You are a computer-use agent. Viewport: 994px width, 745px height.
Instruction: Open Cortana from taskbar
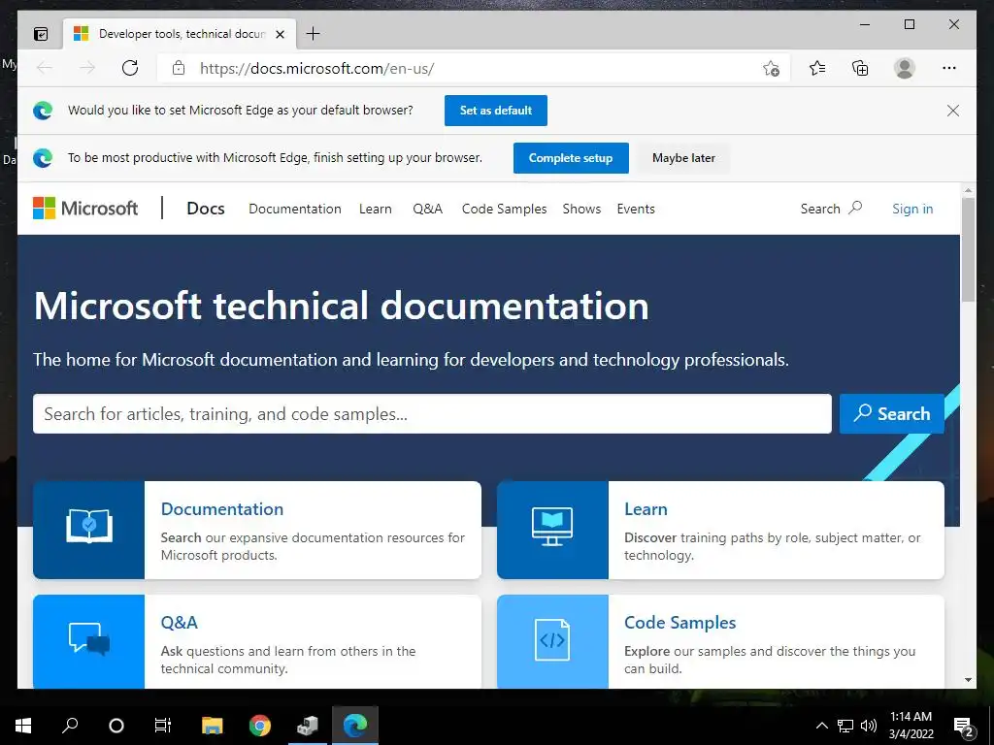[x=116, y=726]
